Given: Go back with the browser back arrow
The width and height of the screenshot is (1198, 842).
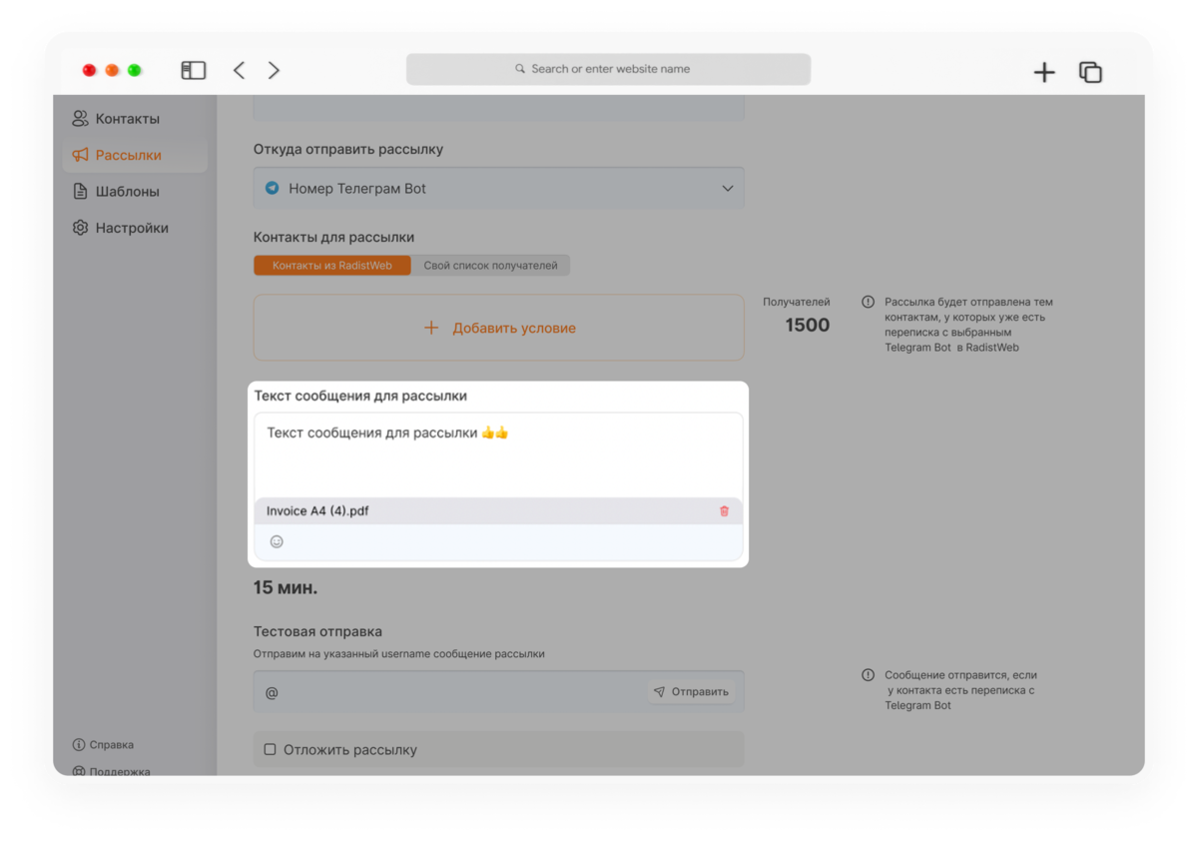Looking at the screenshot, I should 239,70.
